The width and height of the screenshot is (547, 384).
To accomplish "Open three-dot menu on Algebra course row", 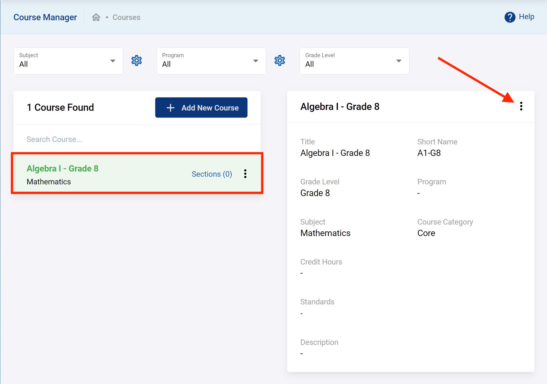I will [245, 174].
